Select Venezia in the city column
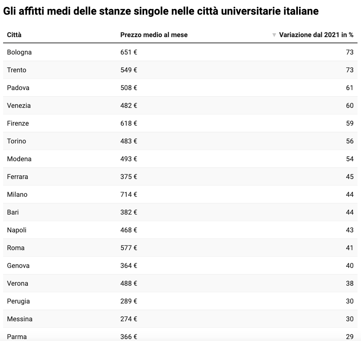The width and height of the screenshot is (361, 341). pos(19,106)
